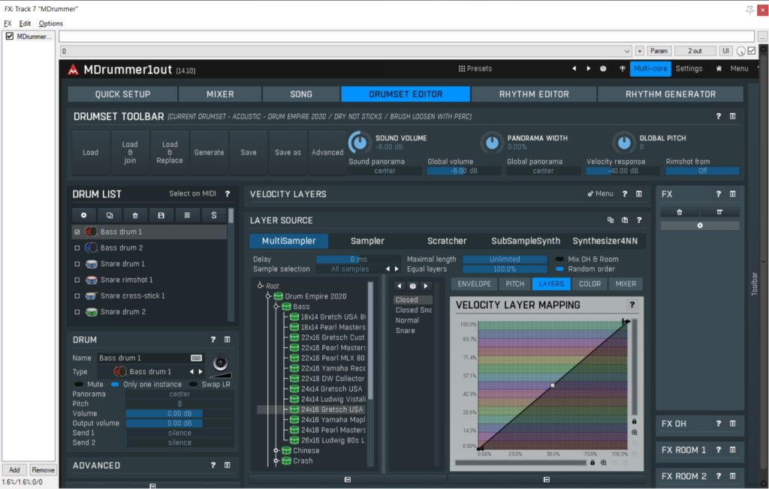Click the home icon in plugin header
This screenshot has width=769, height=489.
719,68
